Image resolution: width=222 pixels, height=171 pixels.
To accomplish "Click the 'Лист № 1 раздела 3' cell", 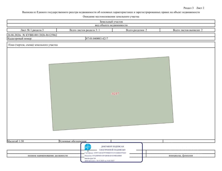I will coord(32,30).
